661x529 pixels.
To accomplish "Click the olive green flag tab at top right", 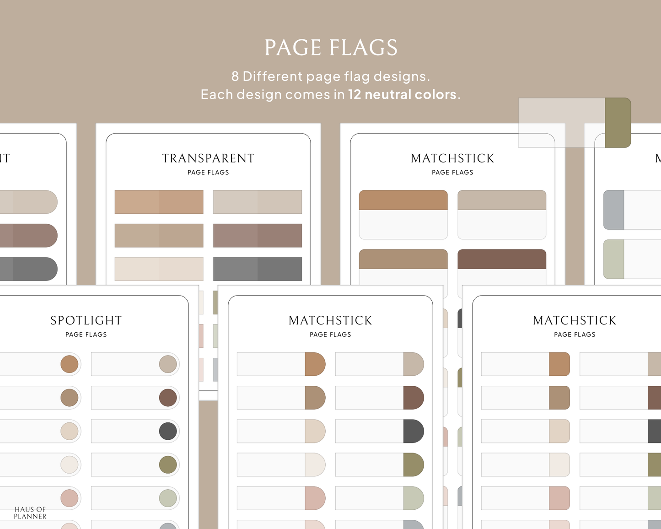I will (x=618, y=123).
